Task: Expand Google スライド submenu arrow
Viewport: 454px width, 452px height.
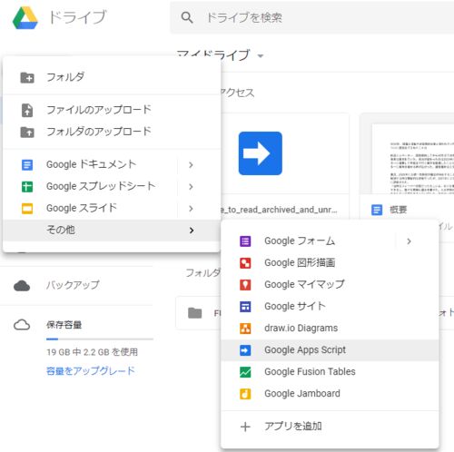Action: tap(191, 209)
